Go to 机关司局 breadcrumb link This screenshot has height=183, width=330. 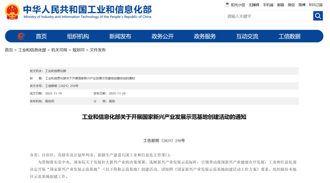[x=59, y=50]
